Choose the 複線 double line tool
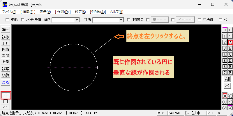 click(6, 37)
